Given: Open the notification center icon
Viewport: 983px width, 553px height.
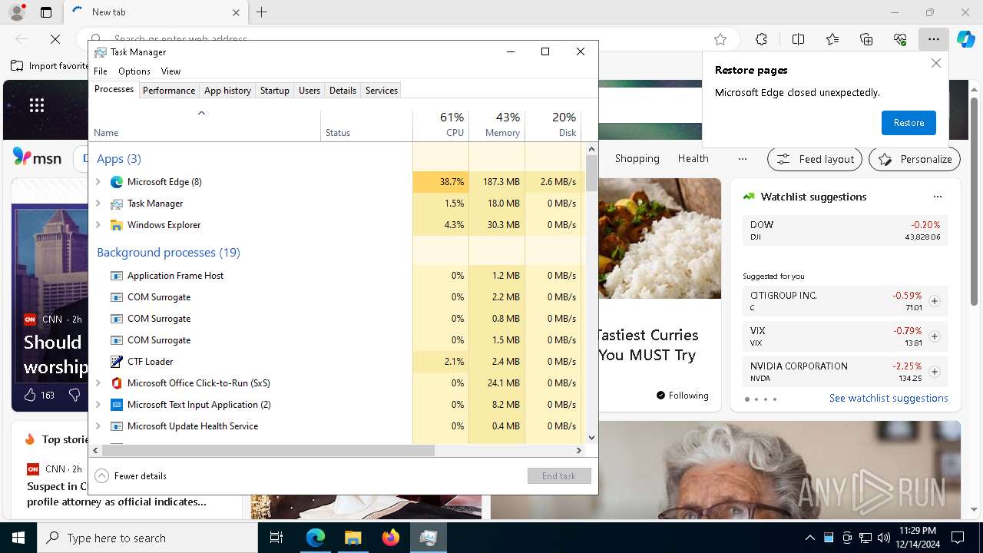Looking at the screenshot, I should click(958, 538).
